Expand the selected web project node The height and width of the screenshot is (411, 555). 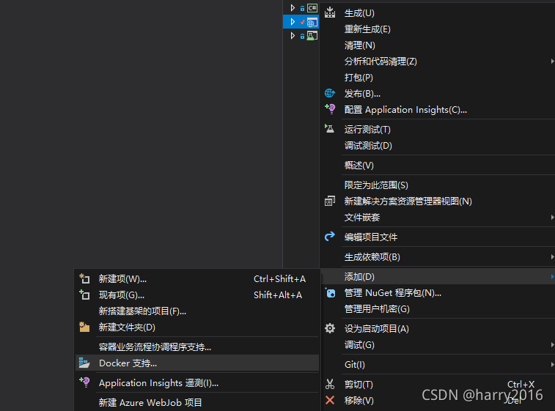pyautogui.click(x=293, y=21)
